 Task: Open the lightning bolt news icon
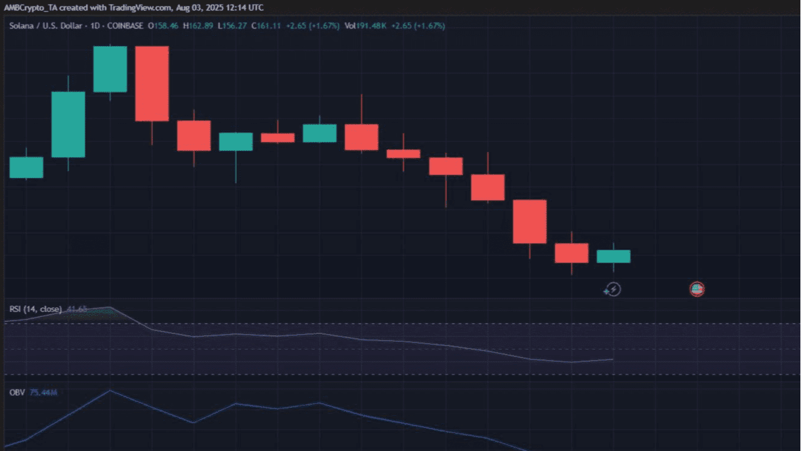(613, 290)
